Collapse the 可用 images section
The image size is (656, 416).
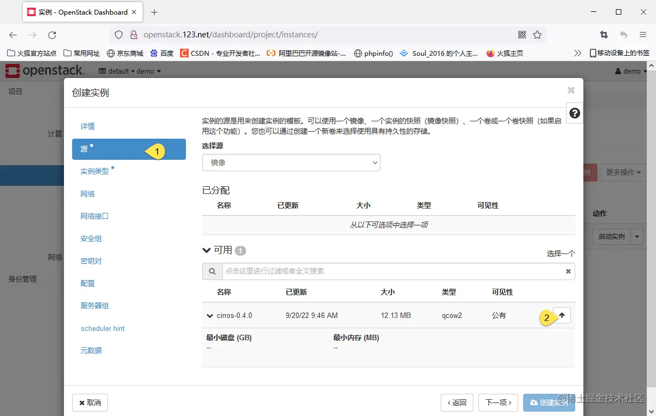tap(207, 250)
